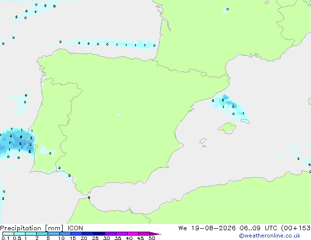Select the 30–35 mm purple swatch

[x=110, y=234]
